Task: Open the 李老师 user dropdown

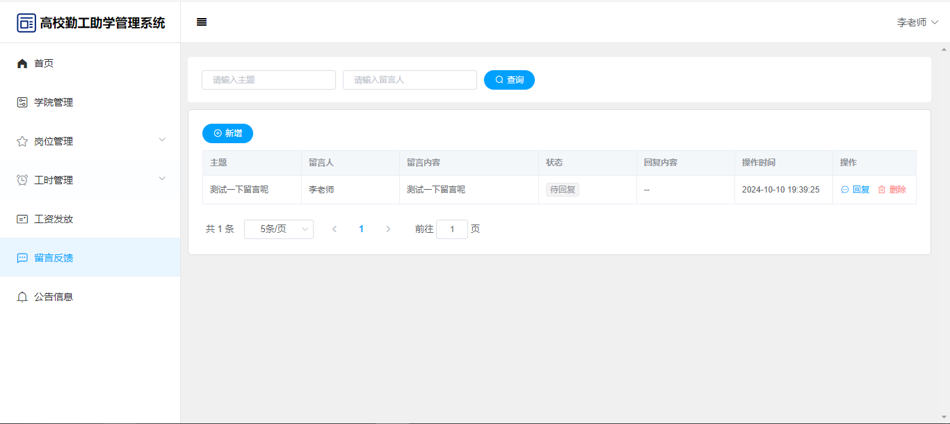Action: pos(917,22)
